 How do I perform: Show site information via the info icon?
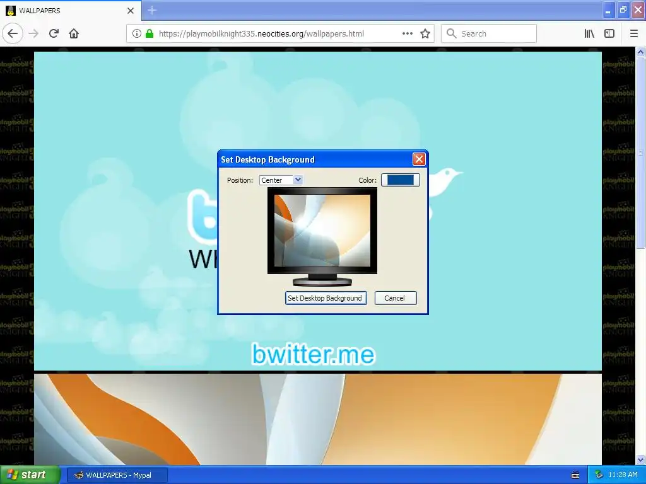[137, 33]
